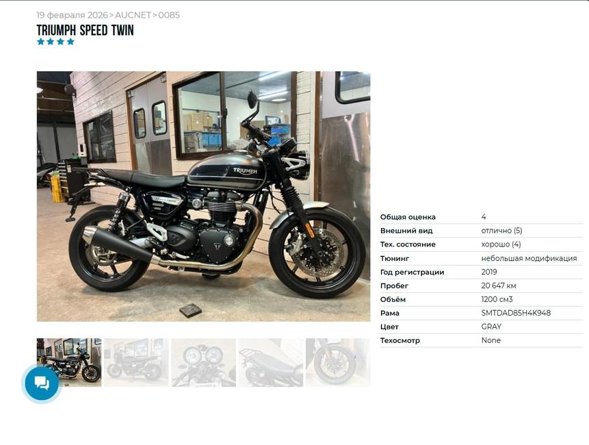Viewport: 589px width, 445px height.
Task: Click the Цвет value GRAY
Action: click(x=491, y=327)
